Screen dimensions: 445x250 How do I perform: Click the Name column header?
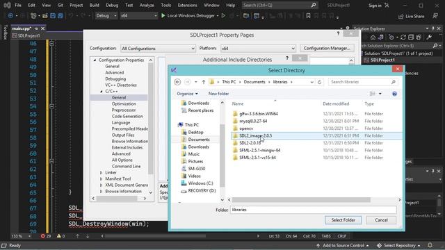[x=238, y=103]
